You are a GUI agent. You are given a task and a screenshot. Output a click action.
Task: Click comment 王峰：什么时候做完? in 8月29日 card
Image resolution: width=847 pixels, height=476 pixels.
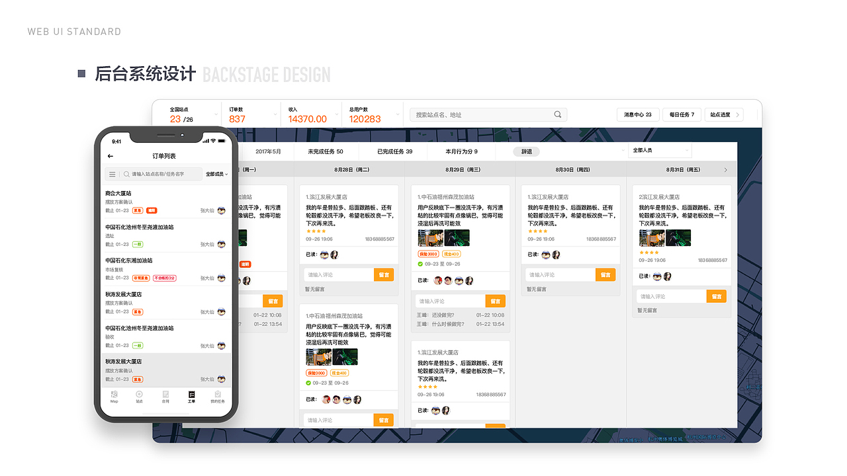point(441,324)
